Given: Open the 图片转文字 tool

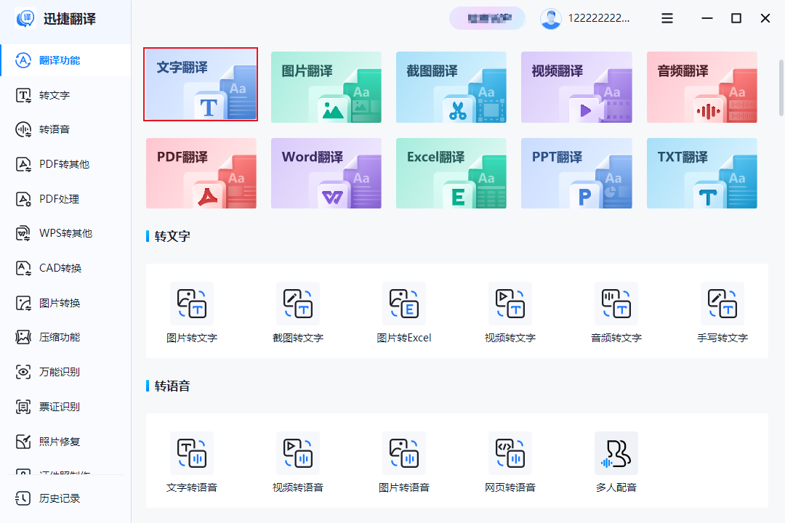Looking at the screenshot, I should [x=191, y=311].
